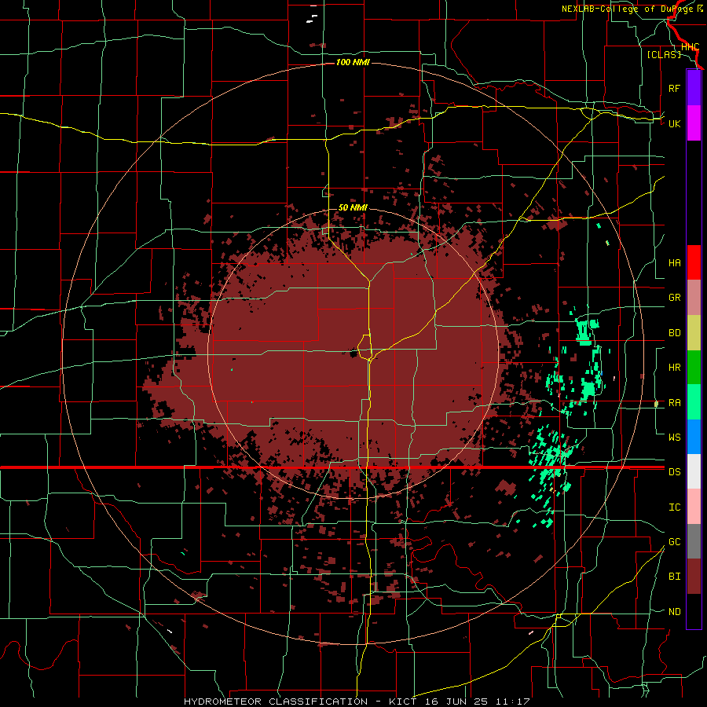The image size is (707, 707).
Task: Click the 100 NMI range ring label
Action: (353, 62)
